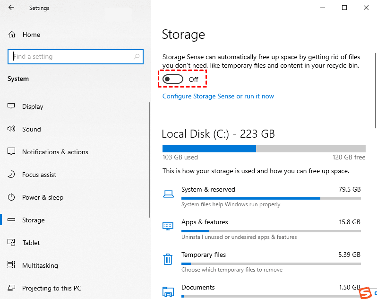This screenshot has width=377, height=299.
Task: Go to Home via house icon
Action: (12, 35)
